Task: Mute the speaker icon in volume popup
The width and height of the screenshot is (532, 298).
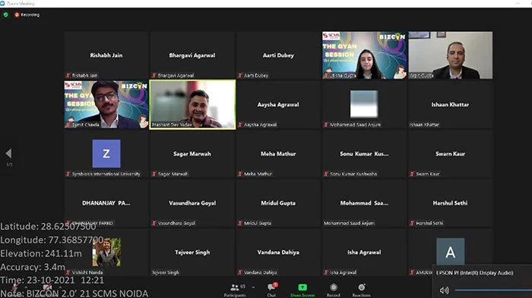Action: pyautogui.click(x=444, y=290)
